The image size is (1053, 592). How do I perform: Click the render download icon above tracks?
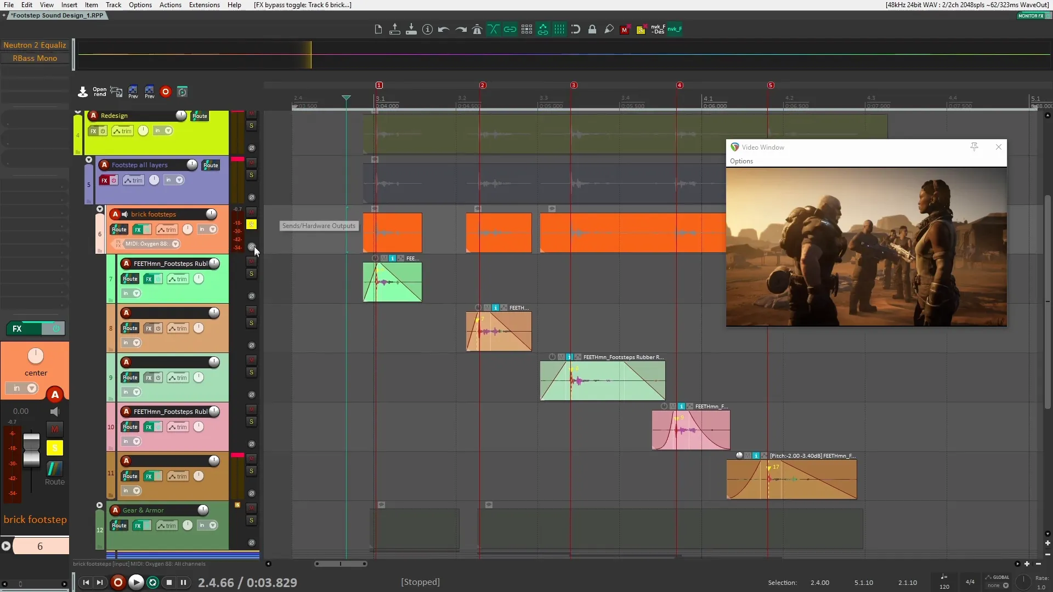[x=83, y=92]
